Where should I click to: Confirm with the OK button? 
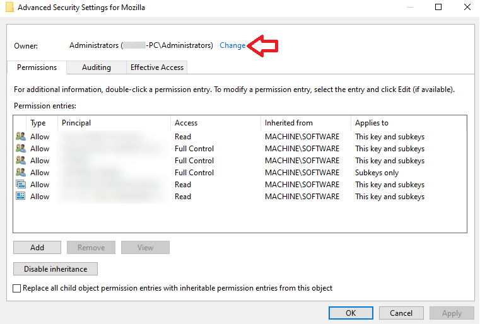pos(351,313)
